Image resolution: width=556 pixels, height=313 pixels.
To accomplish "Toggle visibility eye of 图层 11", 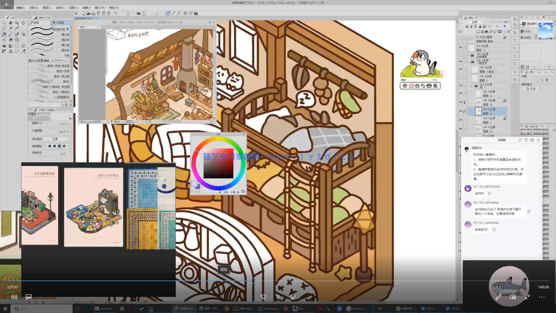I will pyautogui.click(x=460, y=48).
